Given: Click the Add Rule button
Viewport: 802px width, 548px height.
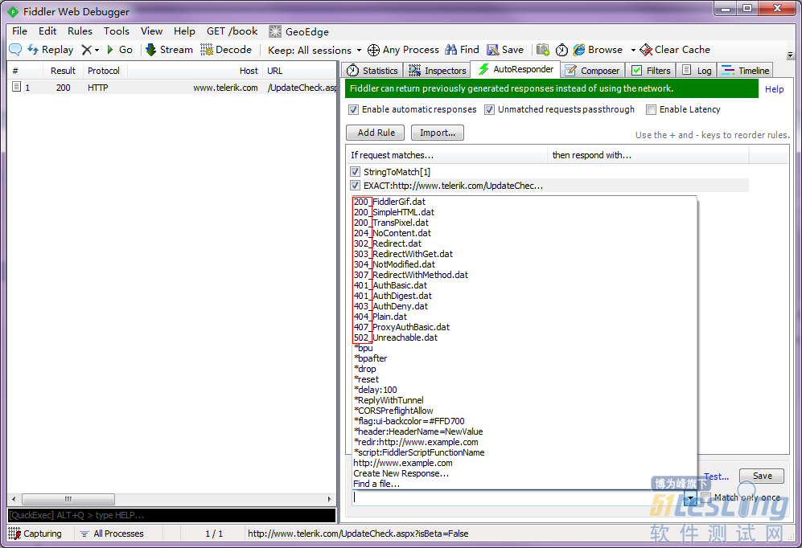Looking at the screenshot, I should (x=376, y=133).
